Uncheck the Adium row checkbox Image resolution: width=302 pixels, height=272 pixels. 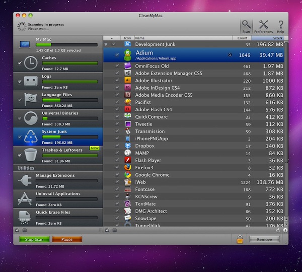[x=117, y=55]
